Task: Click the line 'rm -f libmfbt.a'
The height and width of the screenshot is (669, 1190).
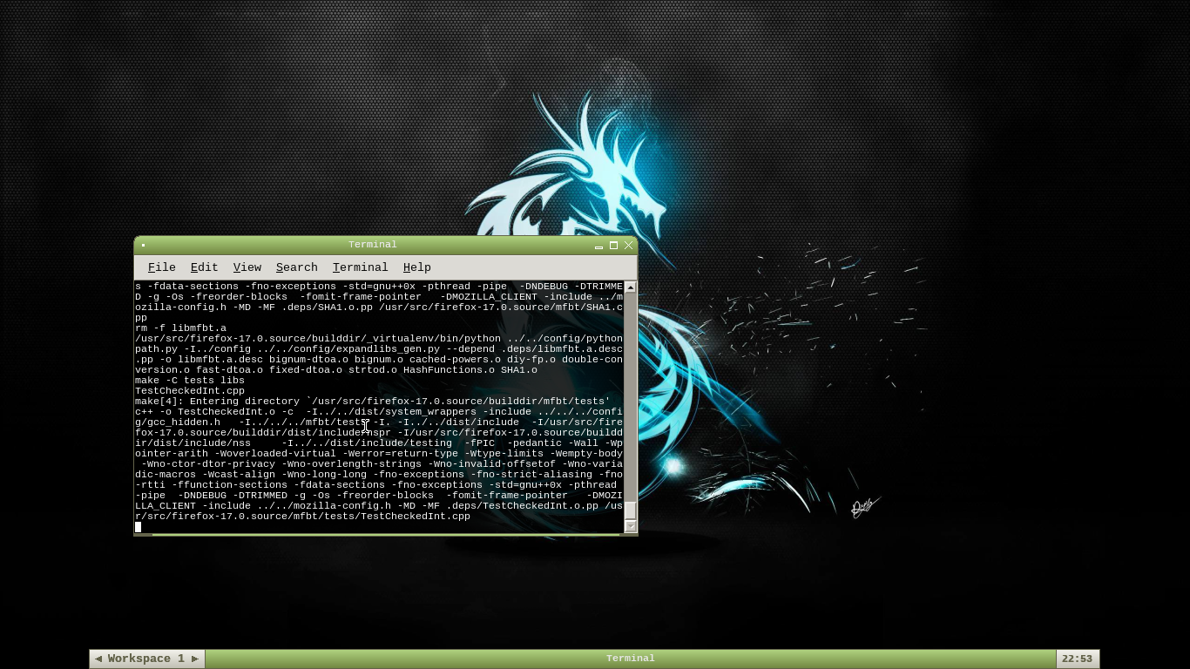Action: coord(180,328)
